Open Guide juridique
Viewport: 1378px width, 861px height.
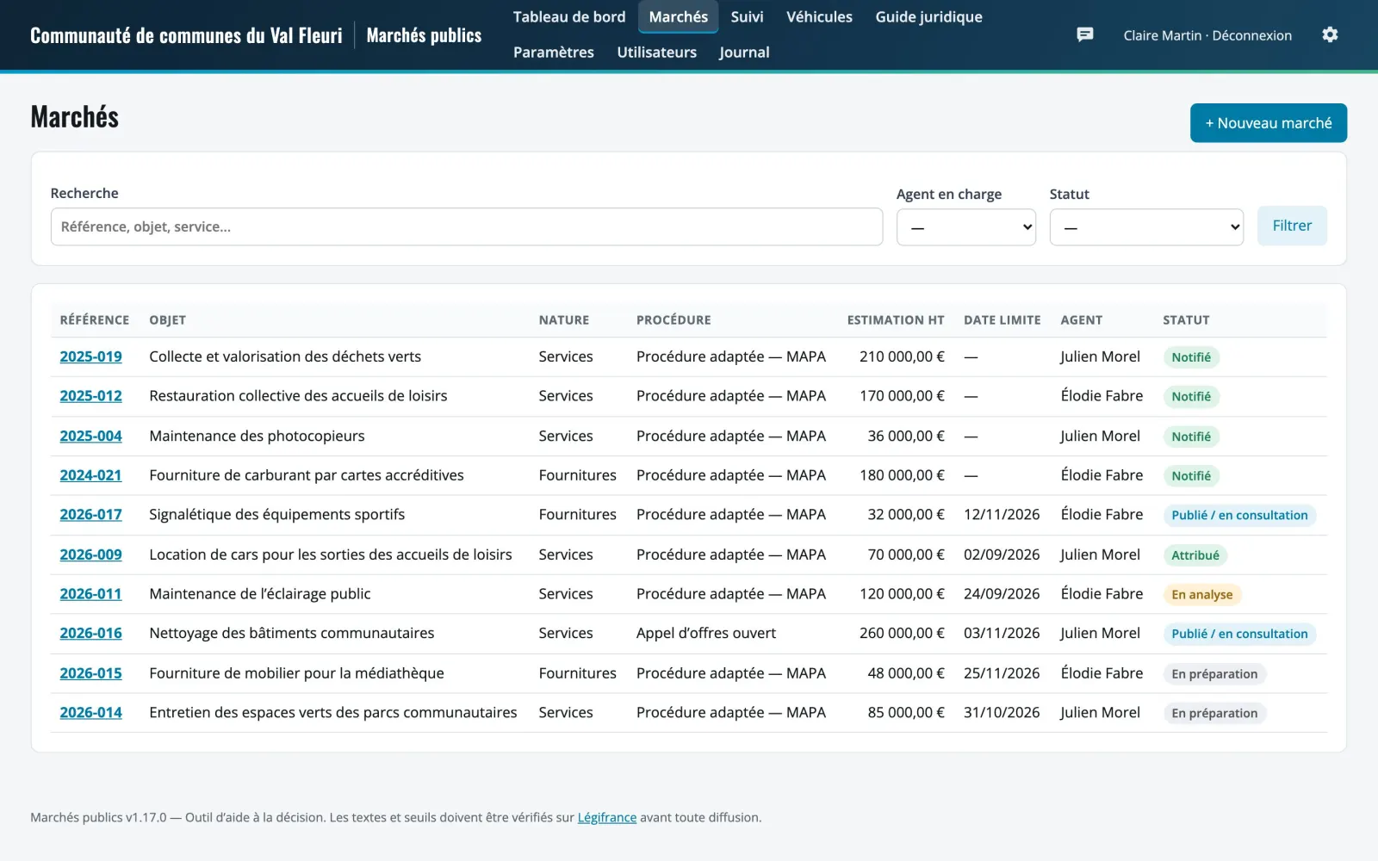pyautogui.click(x=928, y=17)
